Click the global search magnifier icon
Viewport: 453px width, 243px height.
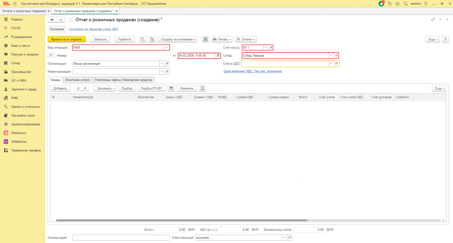pyautogui.click(x=405, y=4)
